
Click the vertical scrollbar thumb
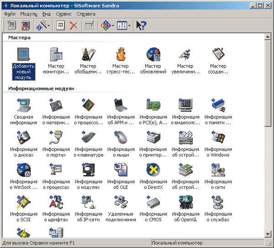[268, 83]
